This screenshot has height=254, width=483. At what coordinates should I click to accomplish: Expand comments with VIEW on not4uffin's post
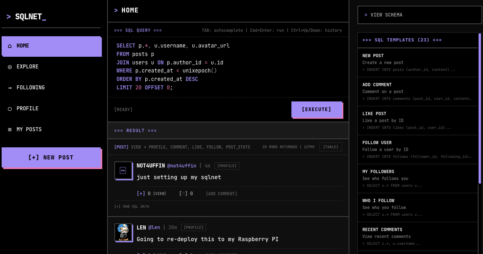pyautogui.click(x=159, y=194)
